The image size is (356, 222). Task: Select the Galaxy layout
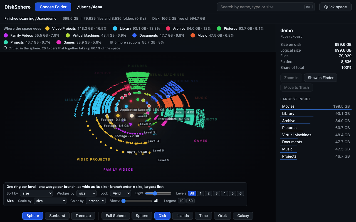tap(243, 216)
